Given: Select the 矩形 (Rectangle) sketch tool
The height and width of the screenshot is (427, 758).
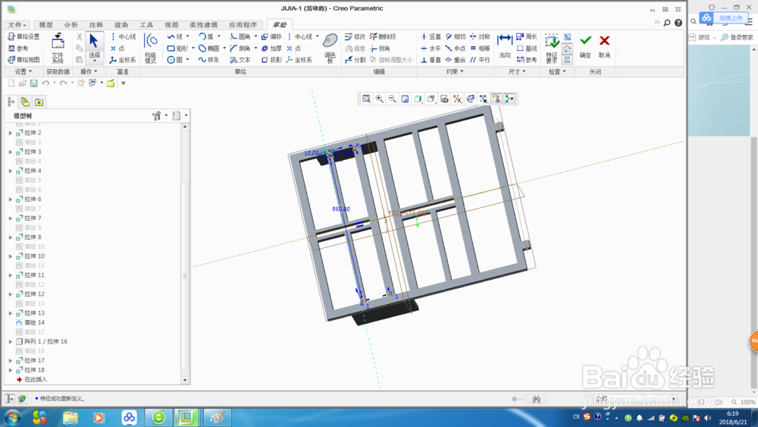Looking at the screenshot, I should click(x=177, y=49).
